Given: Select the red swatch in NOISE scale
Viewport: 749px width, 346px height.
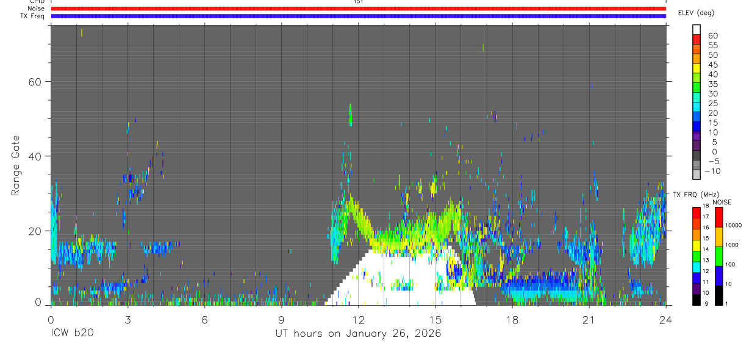Looking at the screenshot, I should click(719, 217).
